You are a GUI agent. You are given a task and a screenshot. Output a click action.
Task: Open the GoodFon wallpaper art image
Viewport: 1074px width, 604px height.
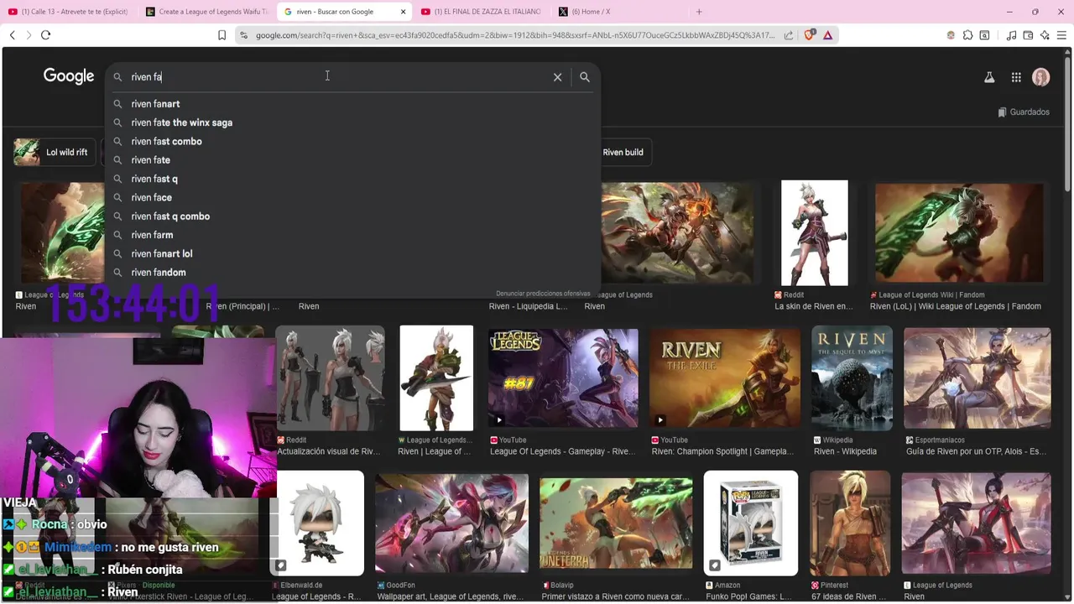[451, 523]
